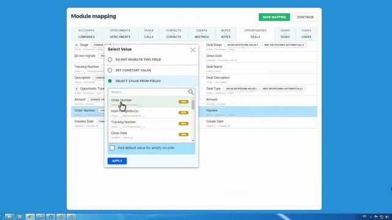Open the Attachments mapping tab
The width and height of the screenshot is (392, 220).
120,34
